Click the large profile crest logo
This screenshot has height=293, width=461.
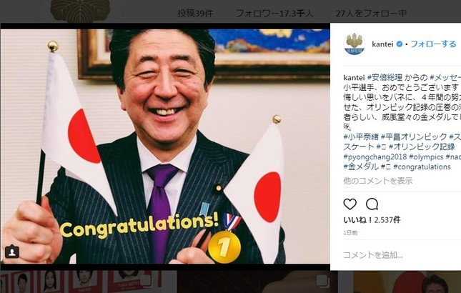(80, 11)
